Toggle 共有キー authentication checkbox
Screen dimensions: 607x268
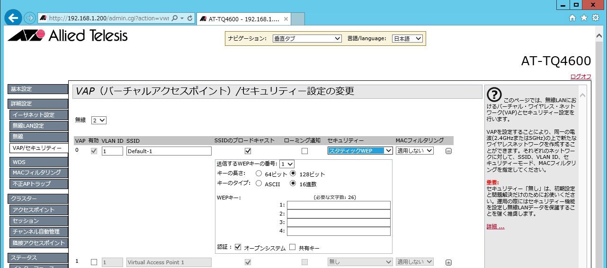click(x=292, y=247)
